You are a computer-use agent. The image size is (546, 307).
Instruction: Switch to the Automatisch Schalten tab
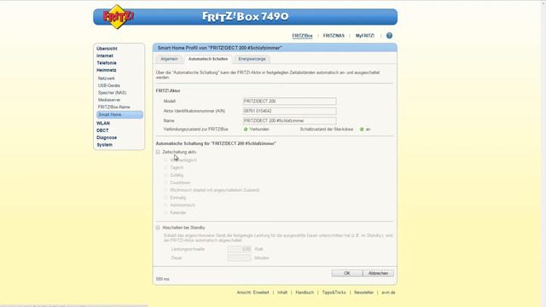coord(208,59)
